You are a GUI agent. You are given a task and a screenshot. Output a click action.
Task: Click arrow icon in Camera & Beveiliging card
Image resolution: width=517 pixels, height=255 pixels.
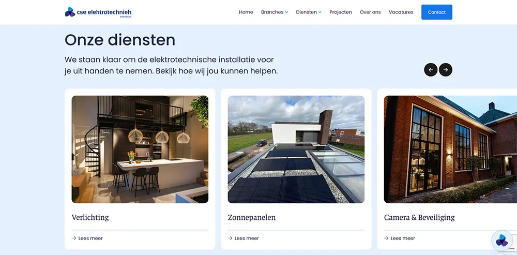pos(386,238)
